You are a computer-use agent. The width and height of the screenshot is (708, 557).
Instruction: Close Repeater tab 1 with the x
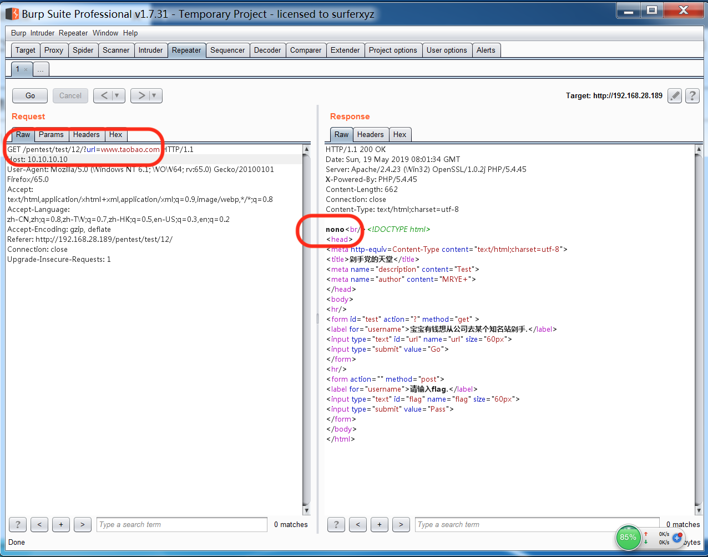26,69
